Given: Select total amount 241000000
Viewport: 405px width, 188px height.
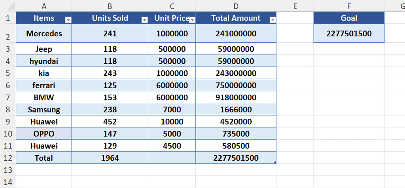Looking at the screenshot, I should [x=236, y=33].
